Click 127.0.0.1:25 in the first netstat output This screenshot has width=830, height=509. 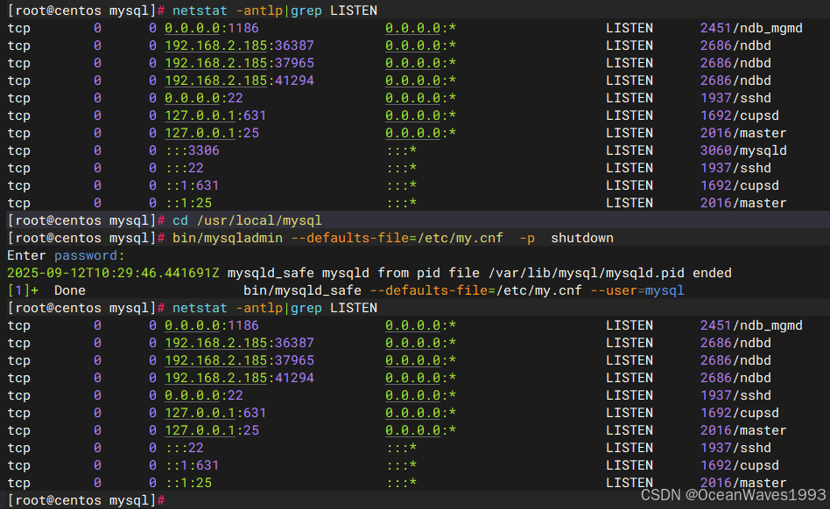212,133
